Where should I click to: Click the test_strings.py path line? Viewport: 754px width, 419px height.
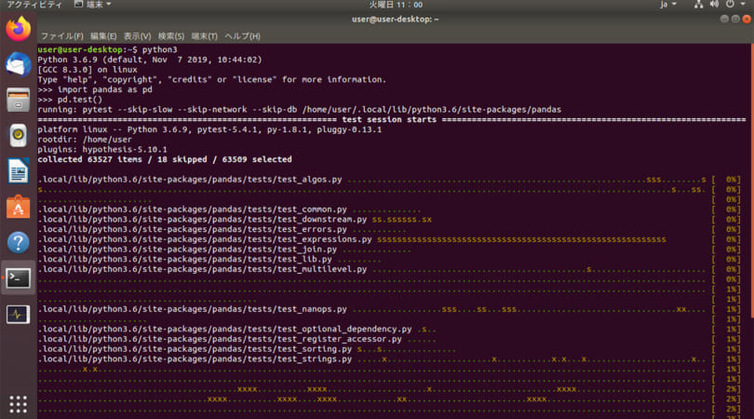tap(195, 359)
